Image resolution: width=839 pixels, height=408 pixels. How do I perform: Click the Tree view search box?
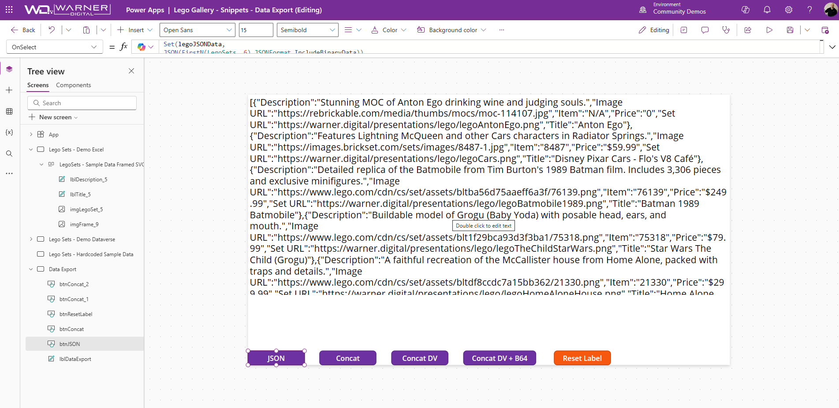[82, 103]
